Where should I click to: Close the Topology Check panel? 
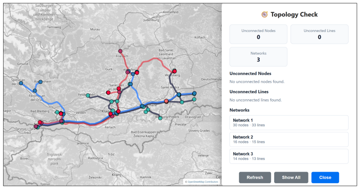tap(325, 177)
